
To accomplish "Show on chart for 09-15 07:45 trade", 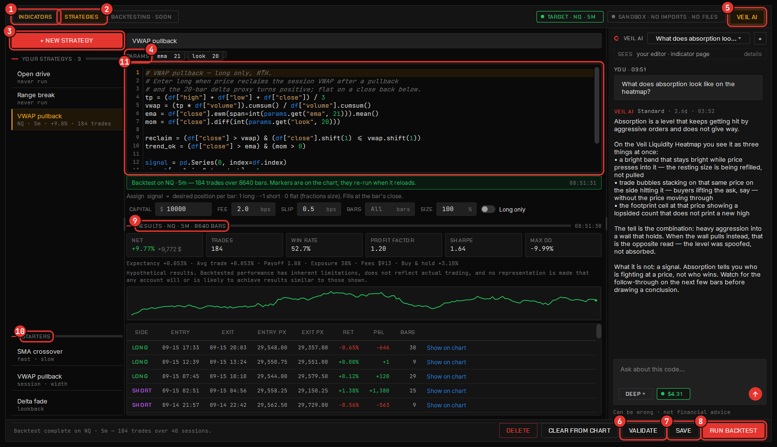I will tap(446, 377).
